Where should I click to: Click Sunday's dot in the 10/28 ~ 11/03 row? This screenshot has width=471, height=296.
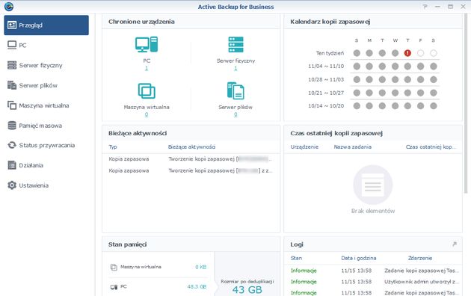pyautogui.click(x=357, y=79)
